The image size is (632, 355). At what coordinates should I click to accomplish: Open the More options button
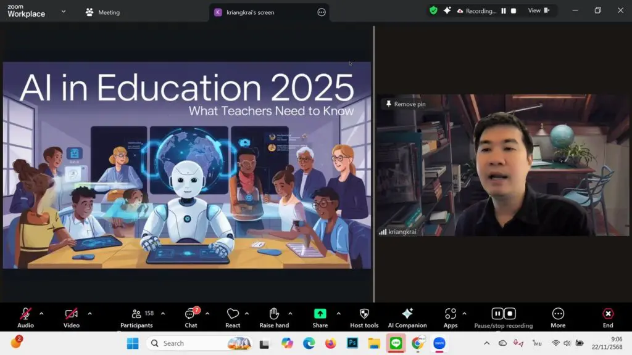click(558, 314)
